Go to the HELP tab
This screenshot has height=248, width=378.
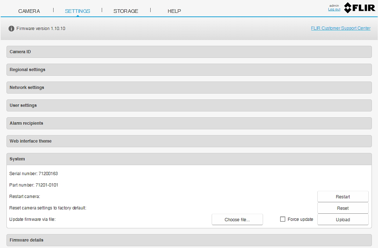pyautogui.click(x=174, y=11)
